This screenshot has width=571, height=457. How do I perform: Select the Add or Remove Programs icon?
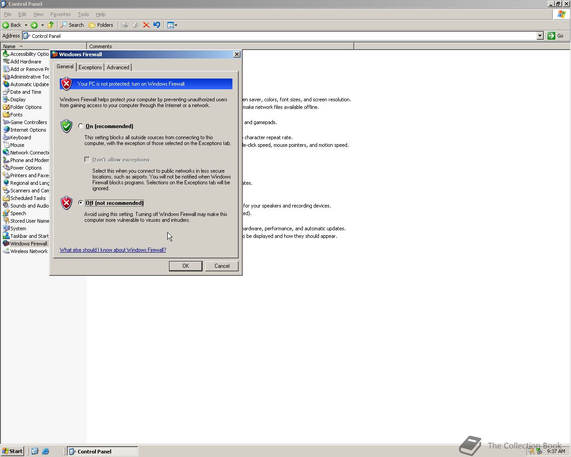(6, 69)
